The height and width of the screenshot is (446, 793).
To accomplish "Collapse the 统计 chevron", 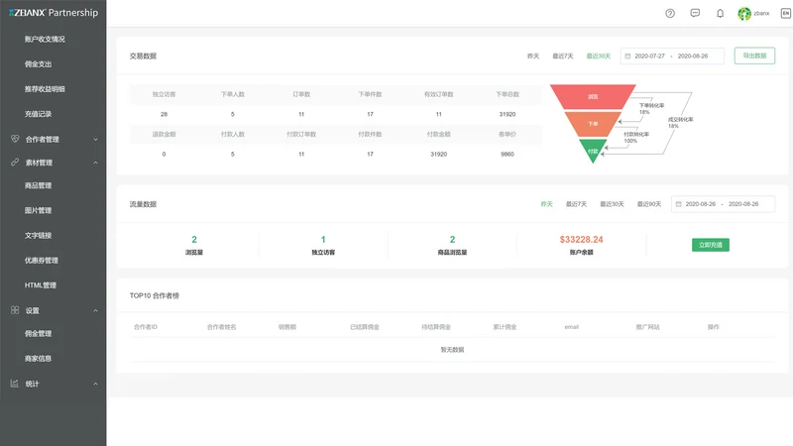I will [95, 384].
